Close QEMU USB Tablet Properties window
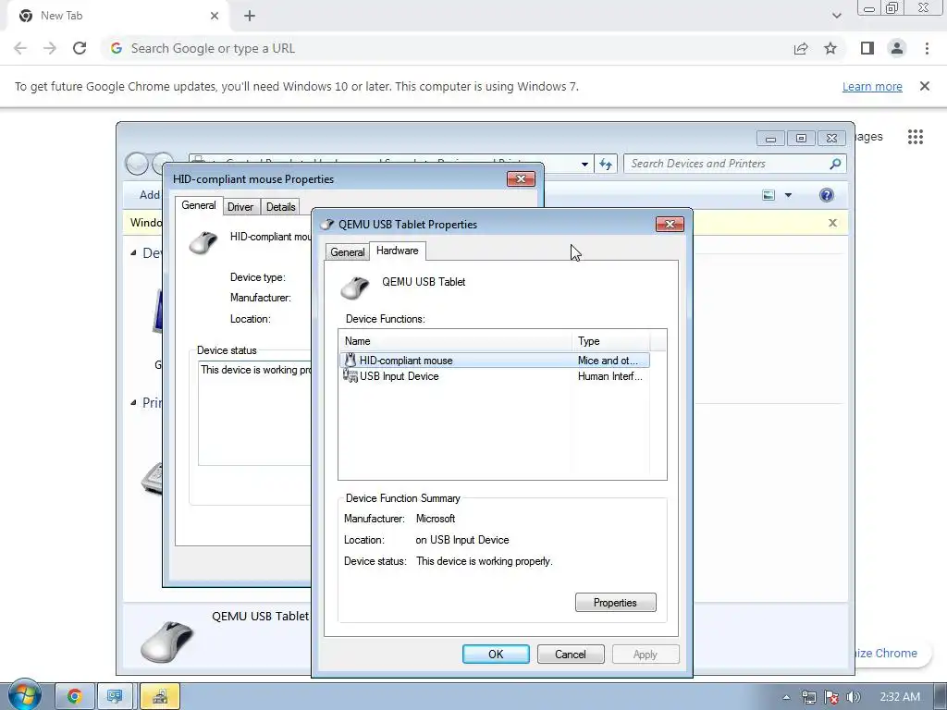 coord(670,225)
